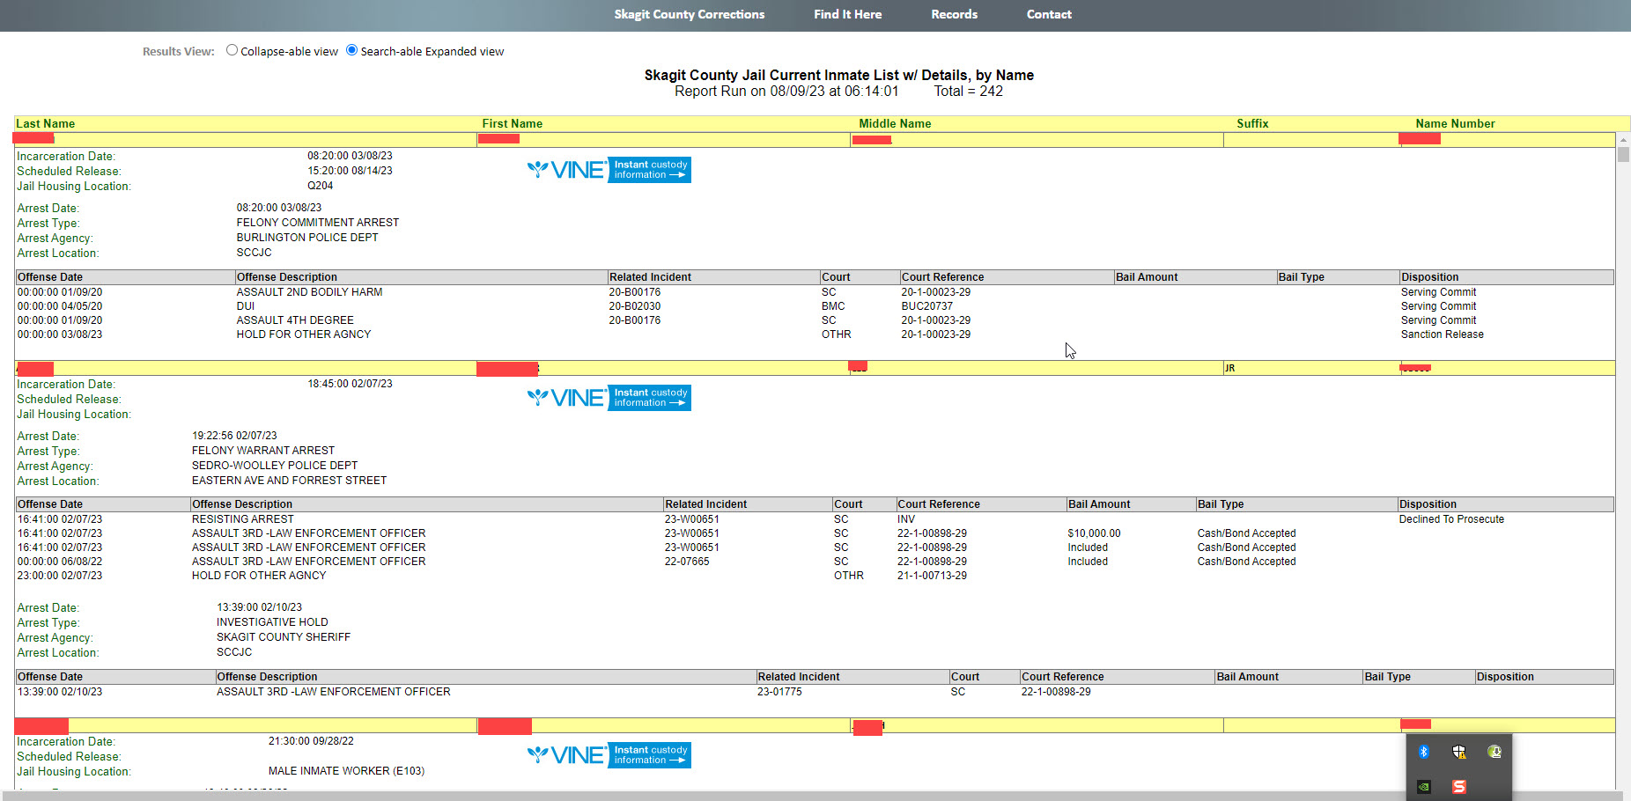This screenshot has height=801, width=1631.
Task: Launch Snagit from the system tray
Action: (x=1459, y=787)
